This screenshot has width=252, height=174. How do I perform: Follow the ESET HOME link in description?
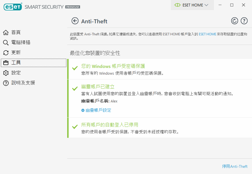tap(207, 34)
